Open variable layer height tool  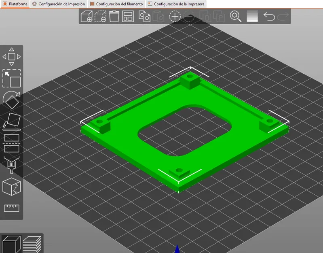pyautogui.click(x=252, y=16)
